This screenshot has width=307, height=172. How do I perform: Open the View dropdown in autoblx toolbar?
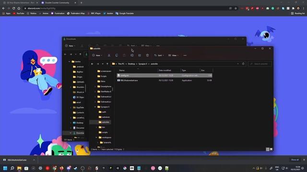[173, 55]
